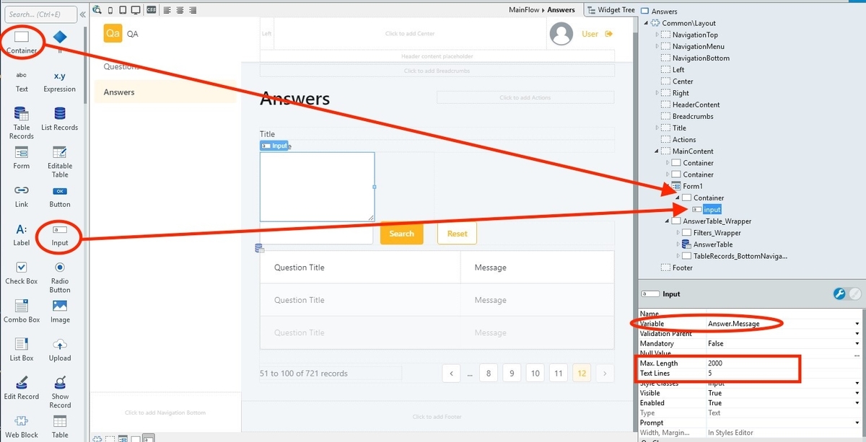
Task: Select the If widget diamond icon
Action: [x=60, y=36]
